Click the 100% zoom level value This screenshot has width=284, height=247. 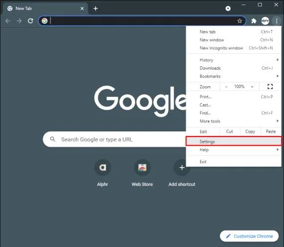(239, 87)
